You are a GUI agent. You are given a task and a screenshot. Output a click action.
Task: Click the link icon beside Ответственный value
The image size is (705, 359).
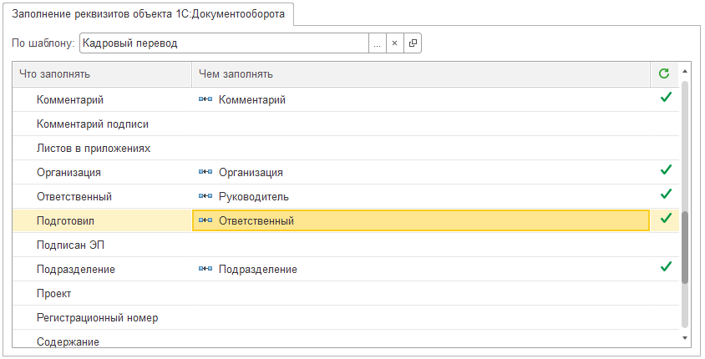coord(205,221)
